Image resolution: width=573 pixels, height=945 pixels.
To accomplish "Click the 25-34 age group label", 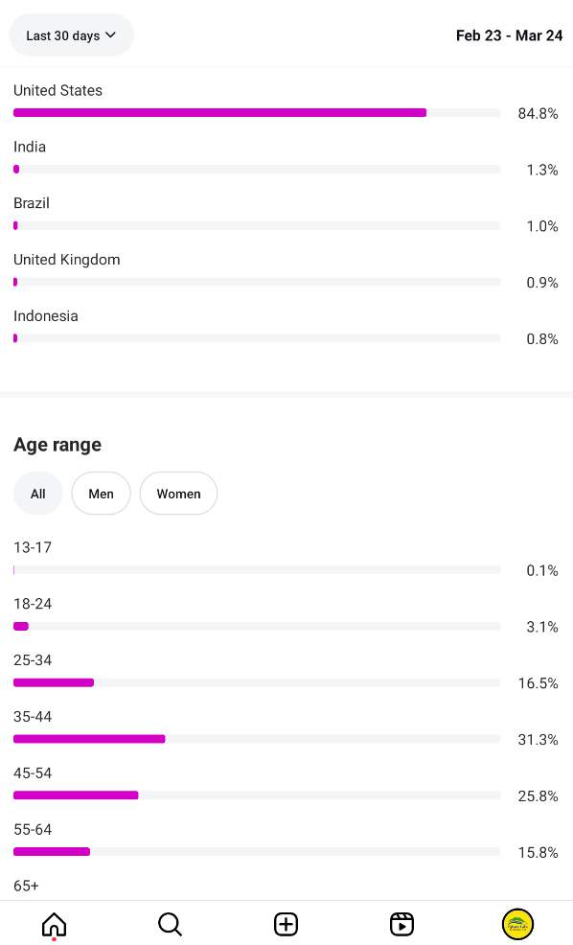I will click(x=33, y=660).
